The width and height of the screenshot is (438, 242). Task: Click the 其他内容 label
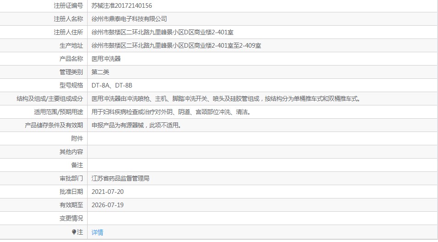pos(71,152)
